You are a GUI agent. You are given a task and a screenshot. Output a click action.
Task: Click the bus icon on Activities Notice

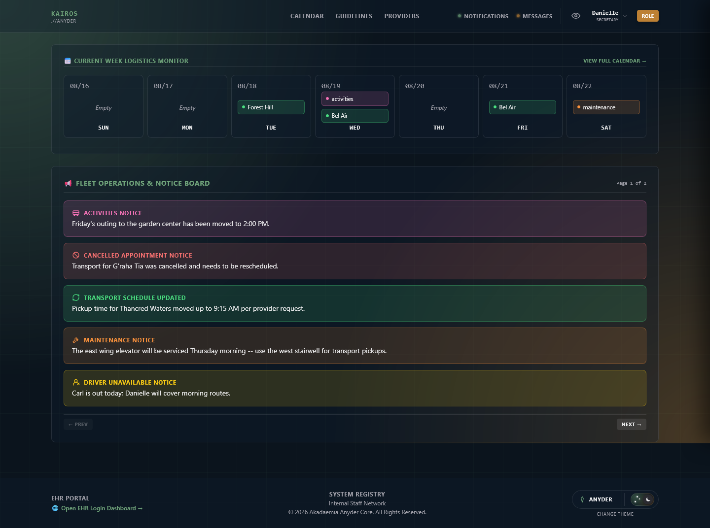pyautogui.click(x=76, y=213)
